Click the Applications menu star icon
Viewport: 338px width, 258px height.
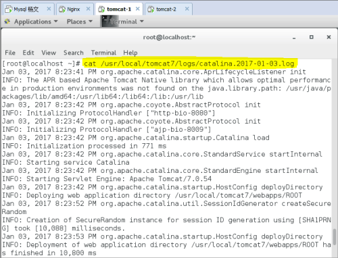click(x=7, y=22)
